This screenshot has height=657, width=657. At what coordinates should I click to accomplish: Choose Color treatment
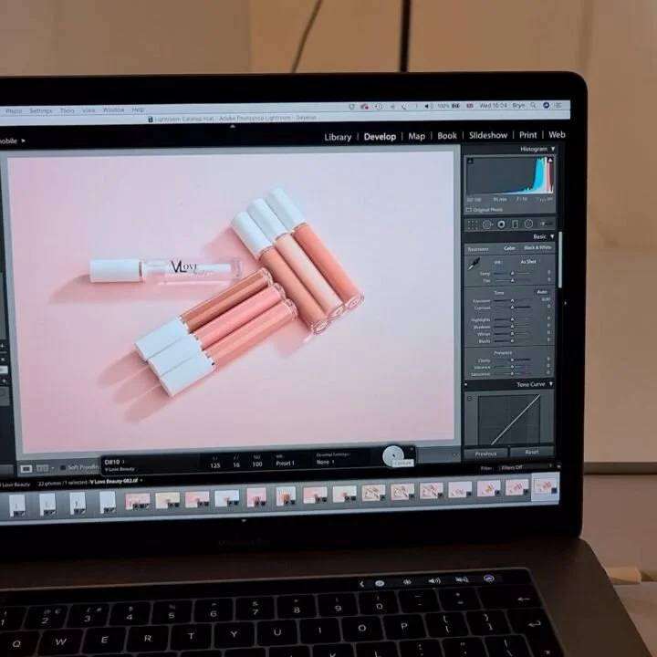click(509, 248)
